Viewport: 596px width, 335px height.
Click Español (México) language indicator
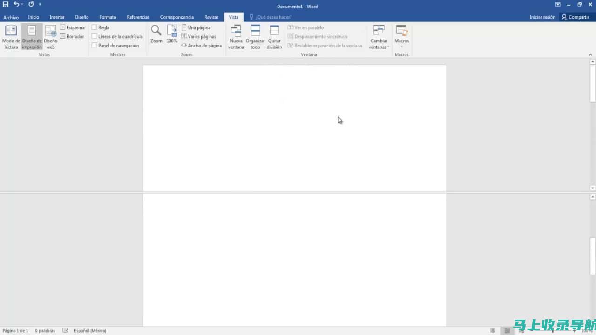click(90, 331)
